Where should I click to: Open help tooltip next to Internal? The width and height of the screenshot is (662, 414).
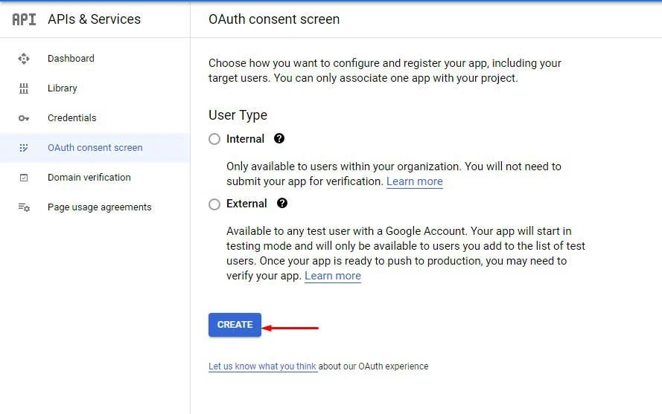pos(279,139)
